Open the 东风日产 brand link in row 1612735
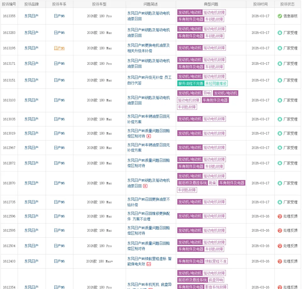Screen dimensions: 302x289 (x=31, y=202)
